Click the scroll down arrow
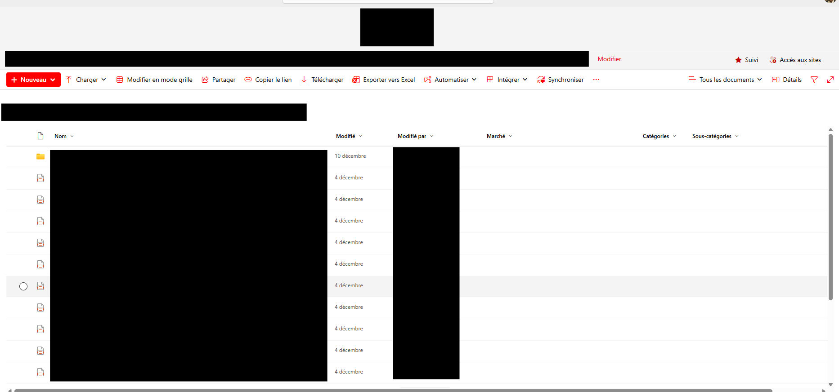The width and height of the screenshot is (839, 392). click(x=830, y=385)
